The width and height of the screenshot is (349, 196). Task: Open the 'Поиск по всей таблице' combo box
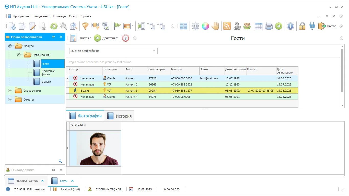(113, 51)
